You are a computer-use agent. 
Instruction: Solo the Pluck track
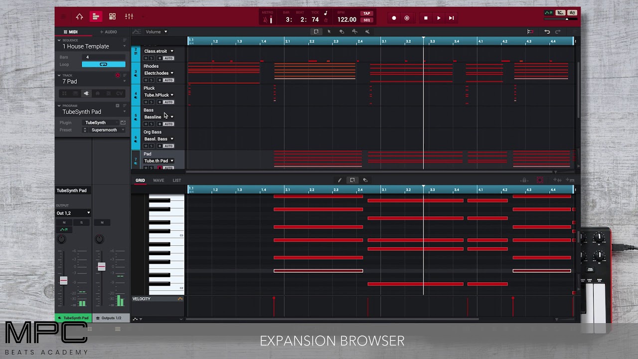coord(152,102)
